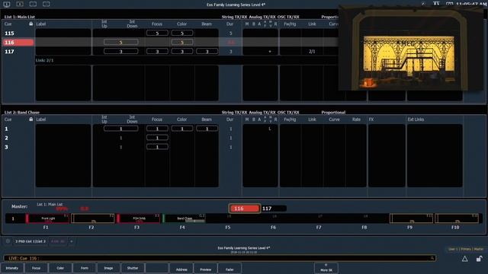Screen dimensions: 488x274
Task: Click the Image softkey
Action: click(x=108, y=269)
